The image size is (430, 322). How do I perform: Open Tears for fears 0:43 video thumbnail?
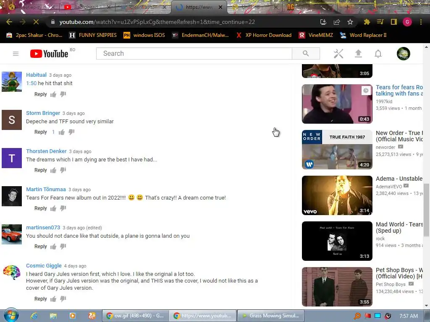coord(337,104)
